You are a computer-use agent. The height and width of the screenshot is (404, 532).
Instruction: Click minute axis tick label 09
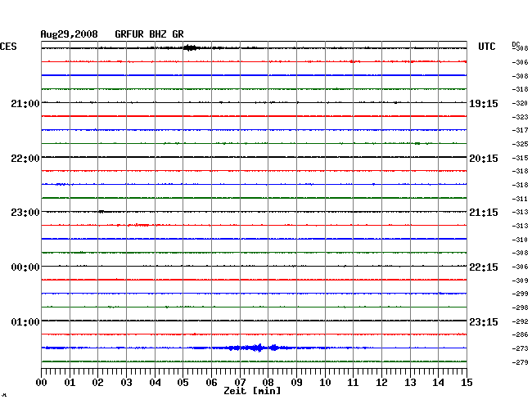point(296,382)
